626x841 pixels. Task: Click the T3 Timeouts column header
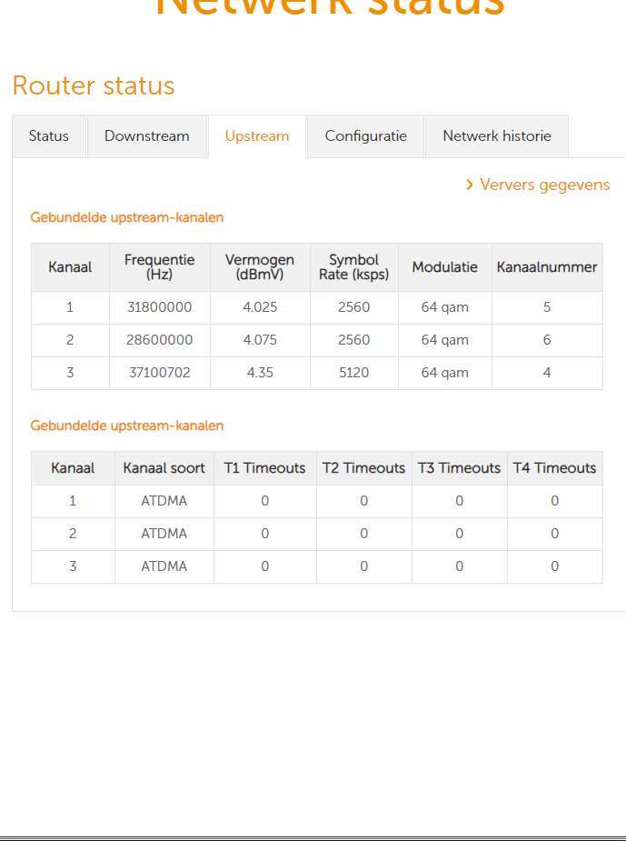pyautogui.click(x=460, y=468)
